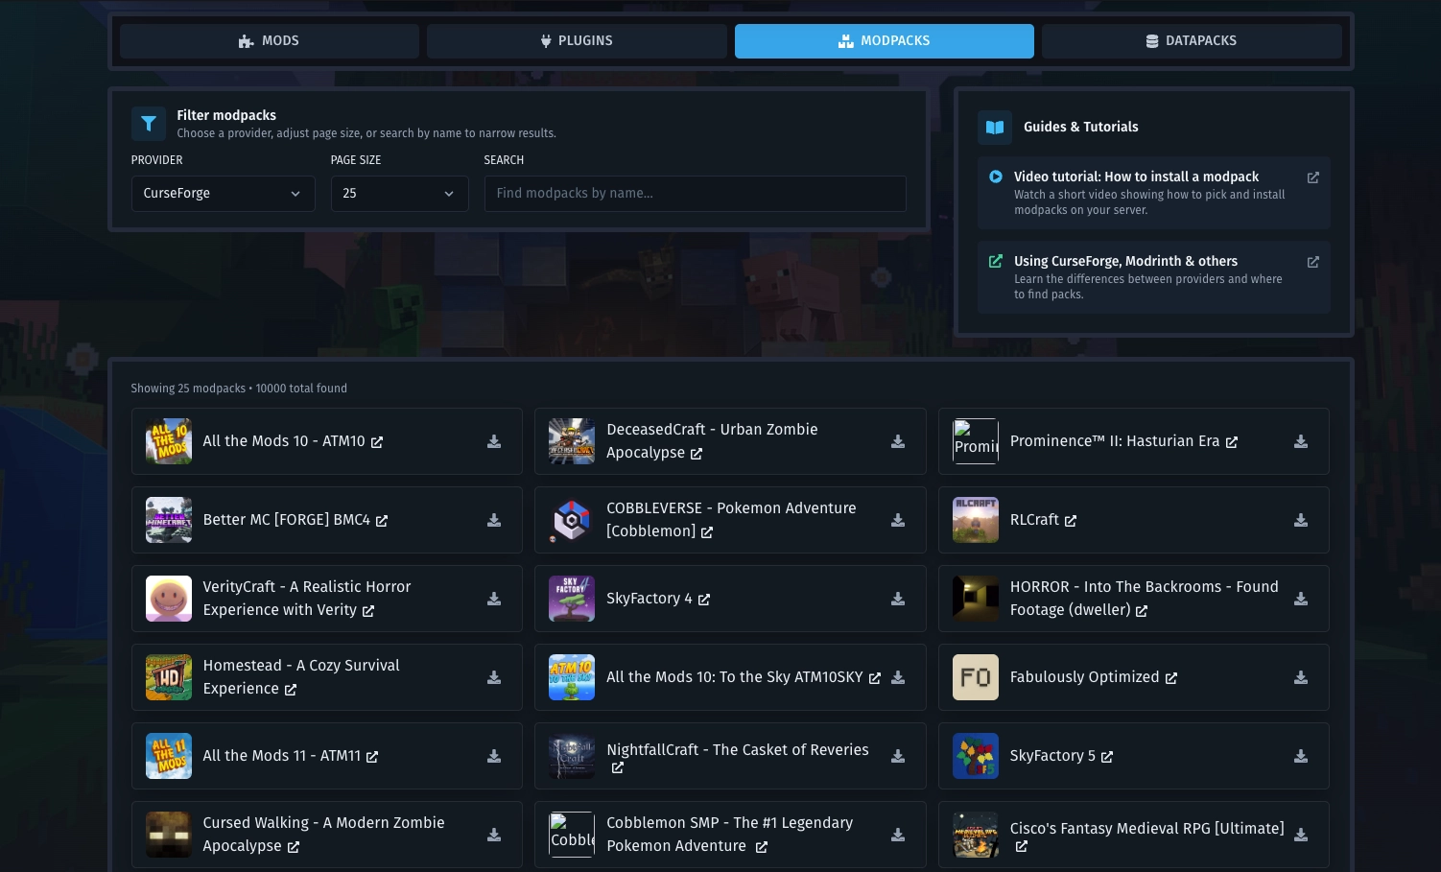This screenshot has height=872, width=1441.
Task: Download Homestead - A Cozy Survival Experience
Action: tap(494, 677)
